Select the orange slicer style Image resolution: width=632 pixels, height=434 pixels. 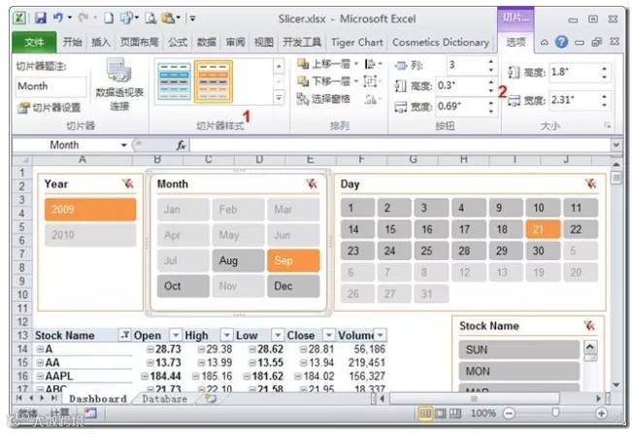(214, 82)
